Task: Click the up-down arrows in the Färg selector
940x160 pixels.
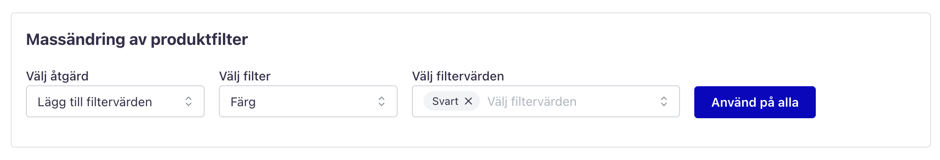Action: point(382,102)
